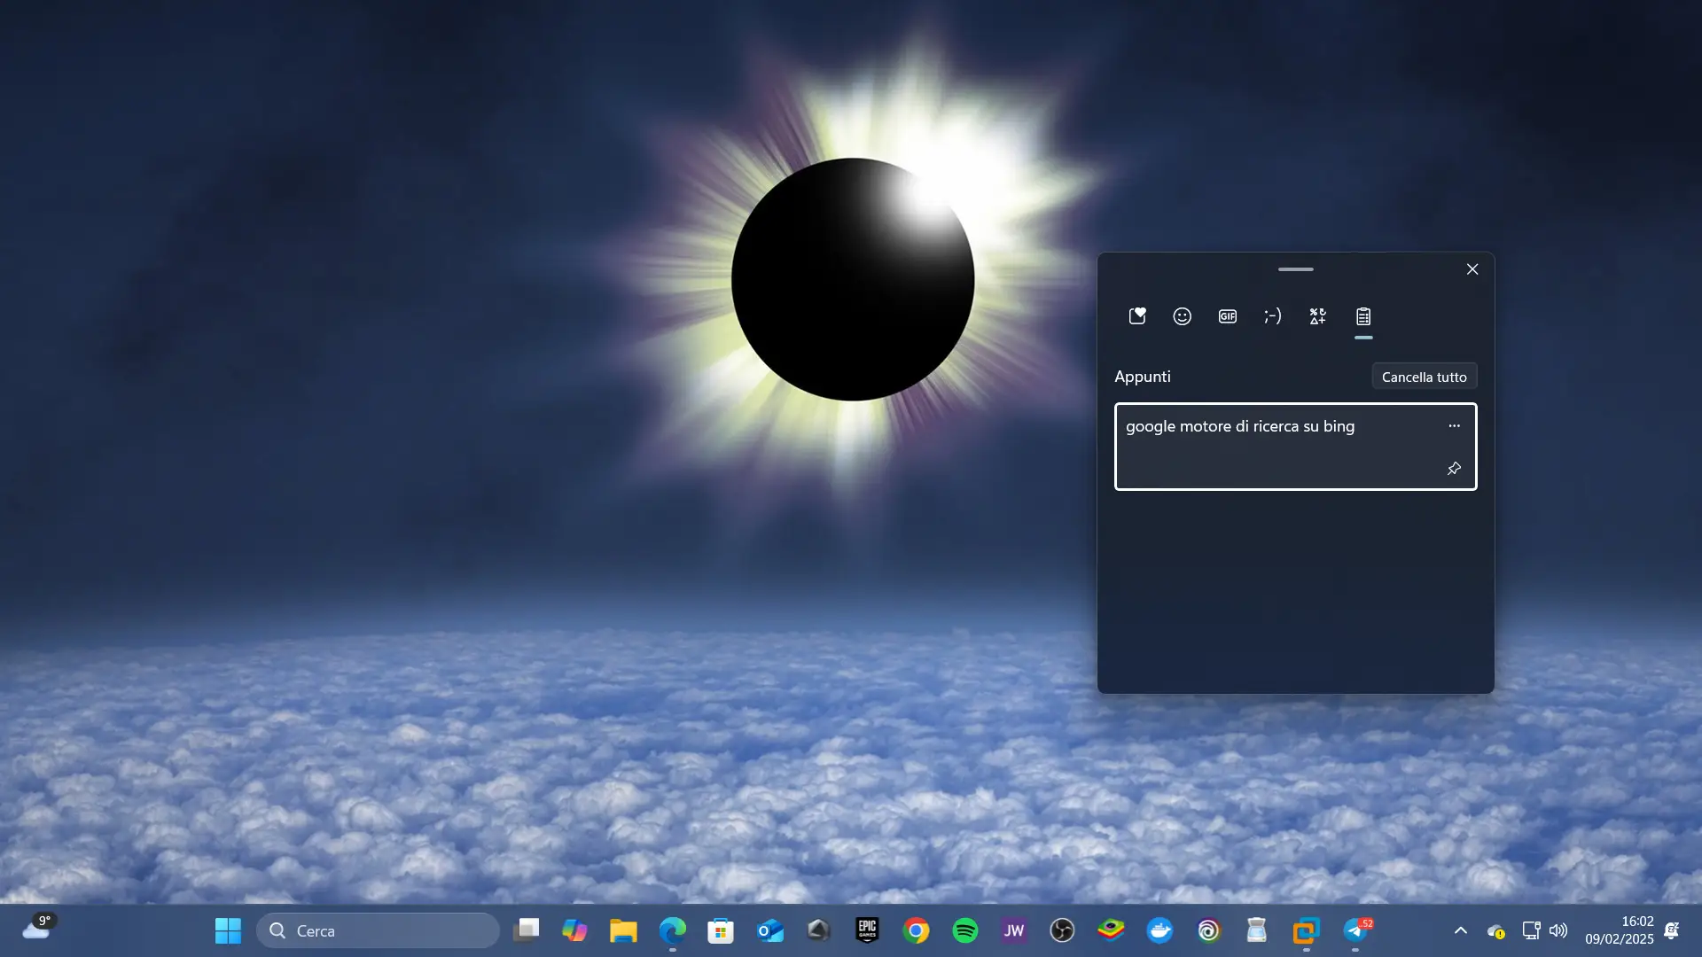The image size is (1702, 957).
Task: Show hidden system tray icons
Action: pos(1460,930)
